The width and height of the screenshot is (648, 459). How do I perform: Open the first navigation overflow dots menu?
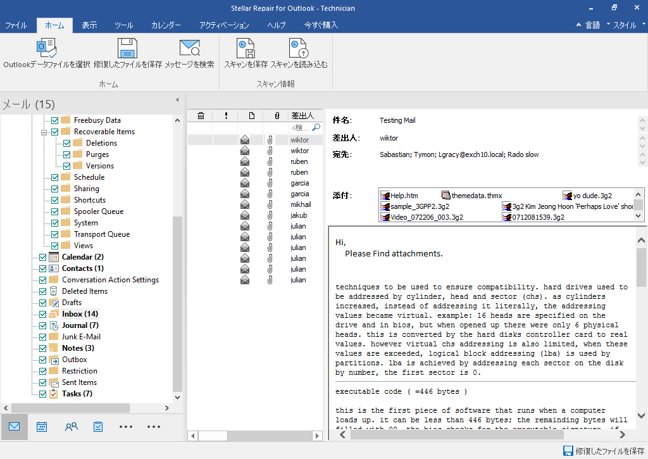(x=126, y=426)
